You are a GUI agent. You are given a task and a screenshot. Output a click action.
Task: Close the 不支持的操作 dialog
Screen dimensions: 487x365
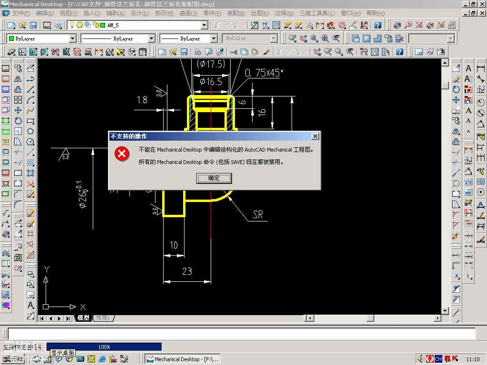tap(315, 136)
